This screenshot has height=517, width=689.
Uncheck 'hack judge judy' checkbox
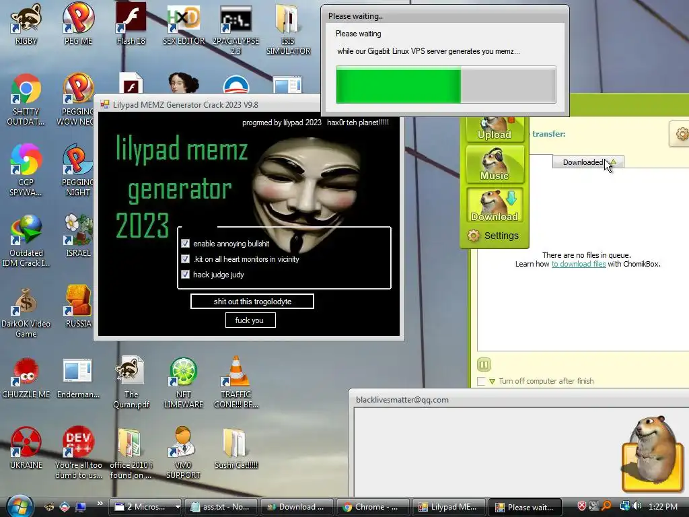point(186,275)
